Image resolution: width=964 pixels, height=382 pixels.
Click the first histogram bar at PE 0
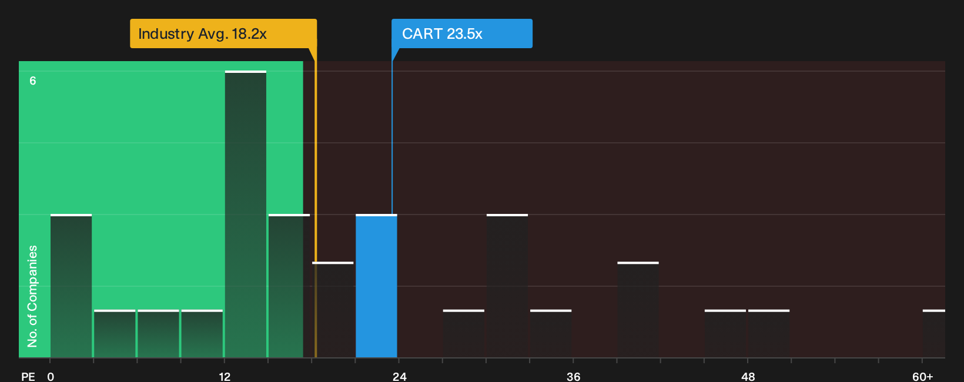pos(71,286)
